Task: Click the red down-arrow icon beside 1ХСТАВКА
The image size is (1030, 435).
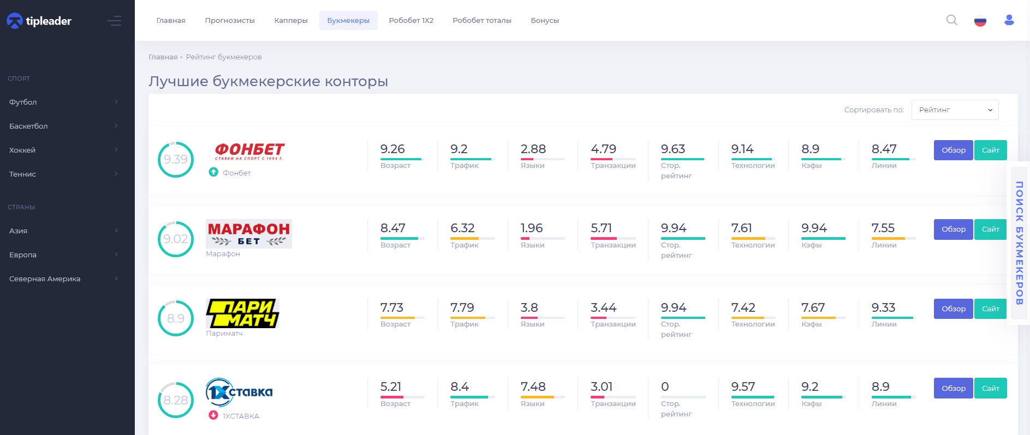Action: [213, 415]
